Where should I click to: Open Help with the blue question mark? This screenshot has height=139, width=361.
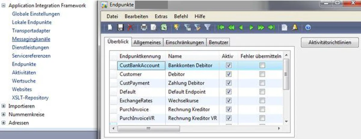click(x=308, y=27)
